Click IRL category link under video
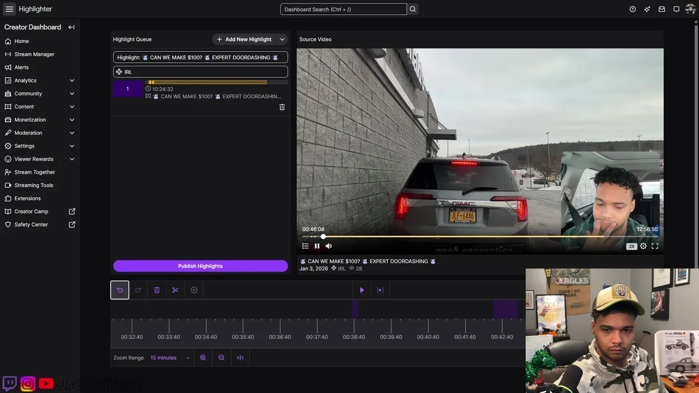This screenshot has width=699, height=393. pos(342,269)
